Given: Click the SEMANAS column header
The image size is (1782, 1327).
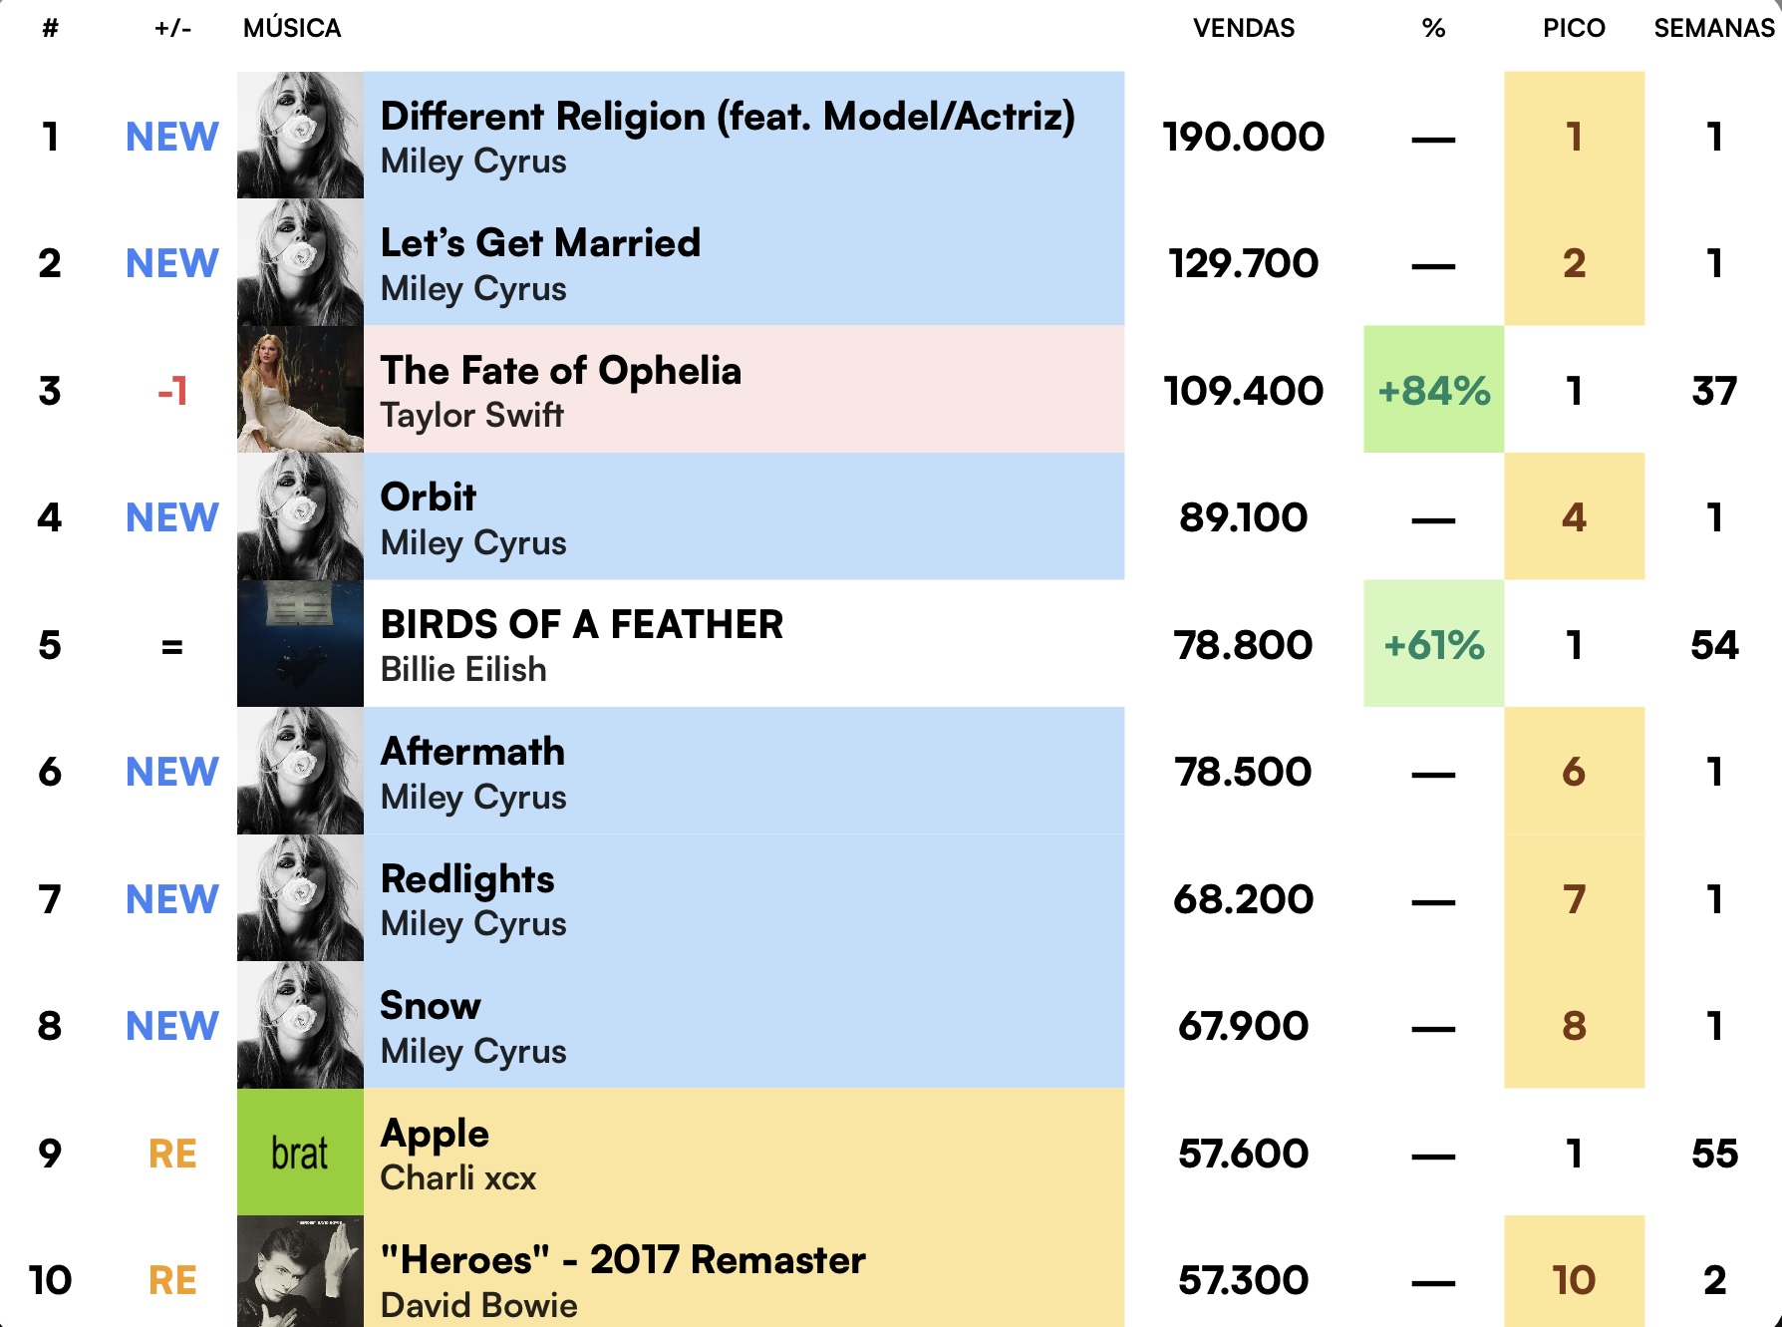Looking at the screenshot, I should coord(1714,28).
